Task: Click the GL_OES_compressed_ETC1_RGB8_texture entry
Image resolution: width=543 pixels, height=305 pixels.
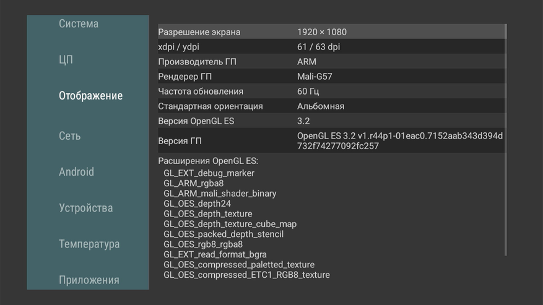Action: pyautogui.click(x=246, y=275)
